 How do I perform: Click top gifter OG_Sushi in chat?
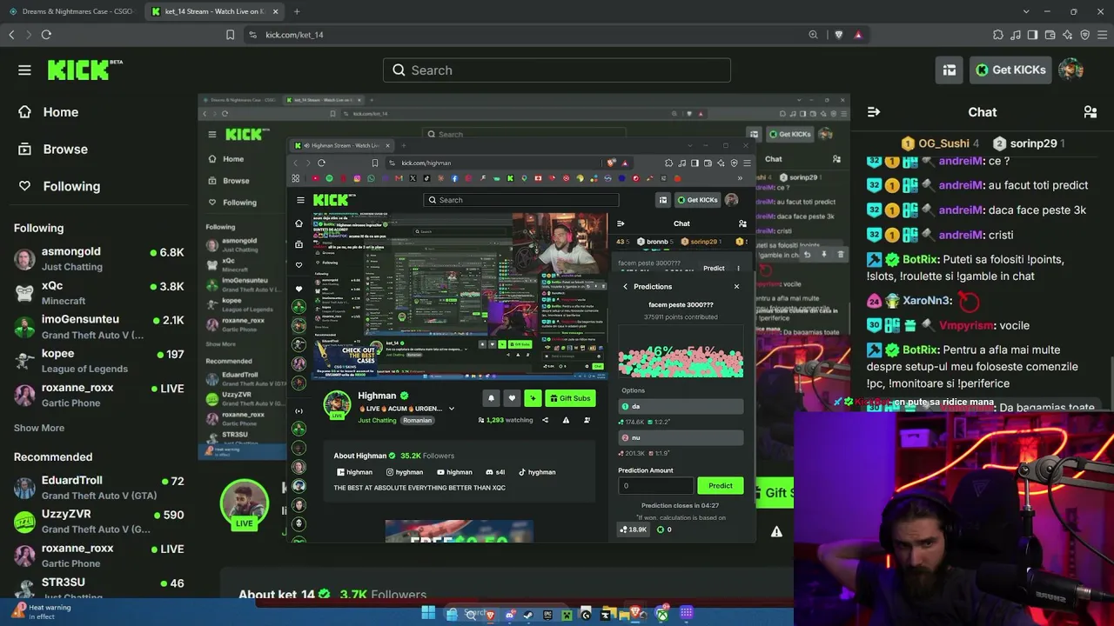pyautogui.click(x=940, y=143)
